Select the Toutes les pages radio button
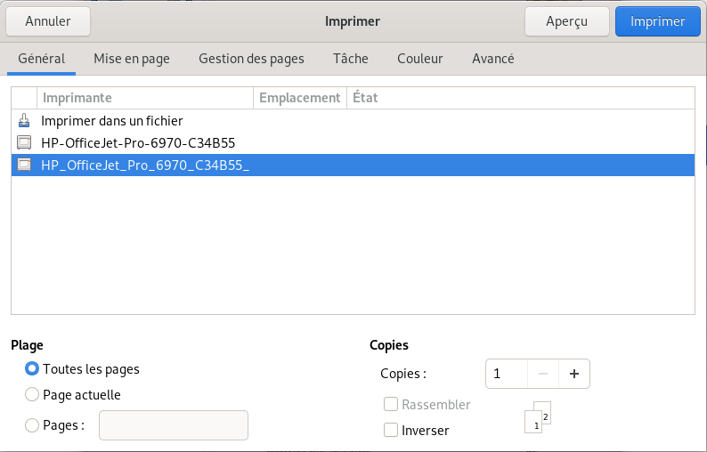The image size is (707, 452). pos(32,369)
